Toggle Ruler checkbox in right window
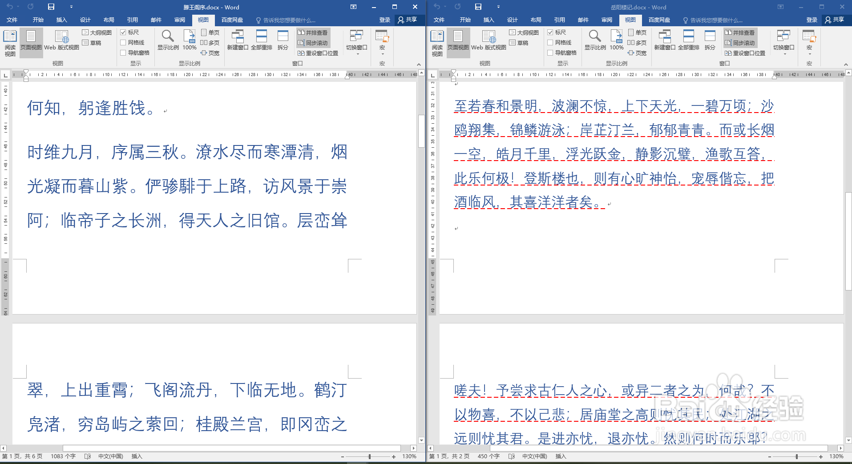This screenshot has width=852, height=464. pos(550,32)
